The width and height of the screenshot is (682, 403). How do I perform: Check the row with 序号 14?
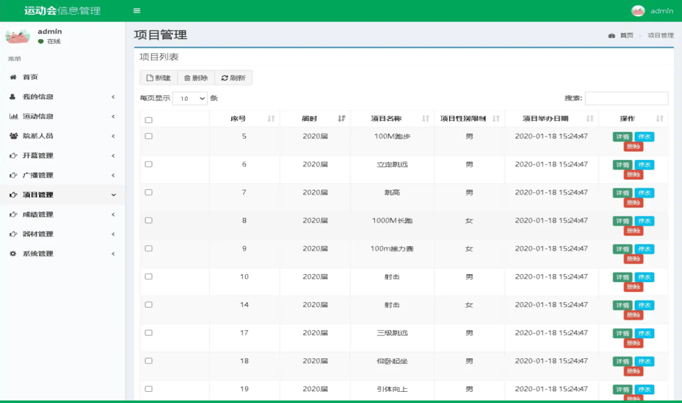[x=149, y=305]
